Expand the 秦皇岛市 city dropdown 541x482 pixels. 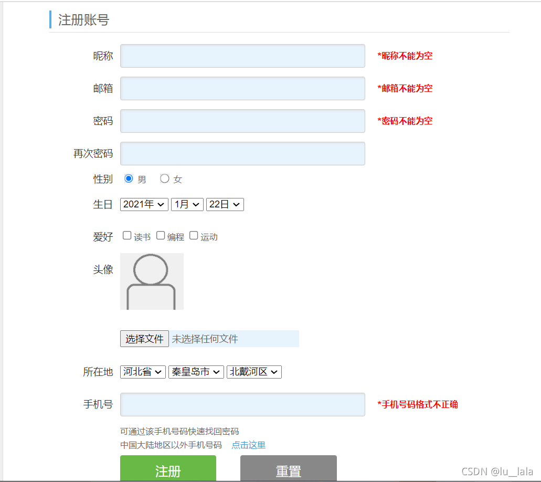(196, 372)
